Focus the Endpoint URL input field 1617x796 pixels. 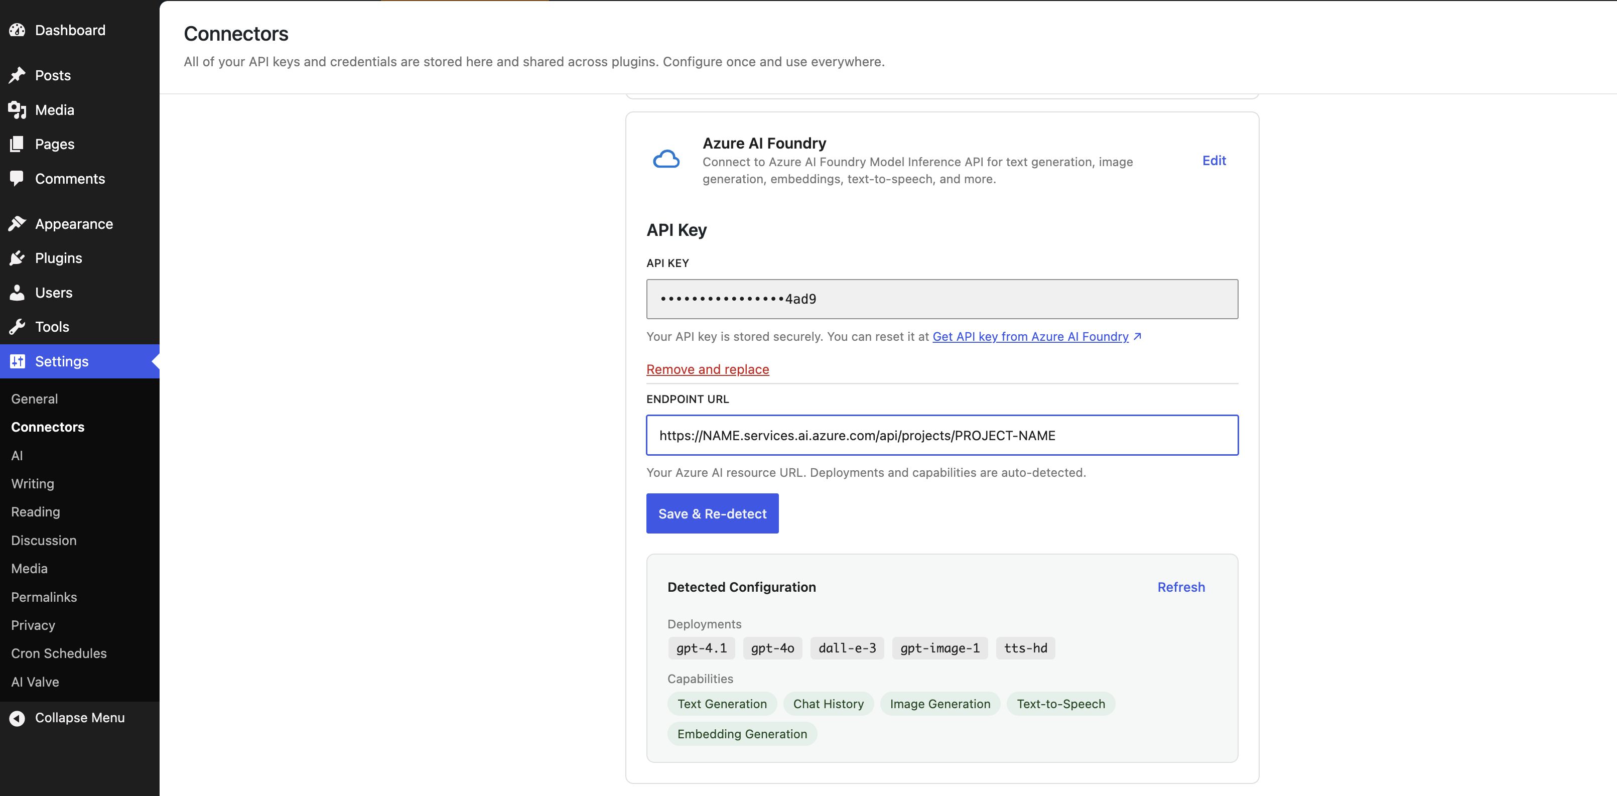(x=942, y=435)
